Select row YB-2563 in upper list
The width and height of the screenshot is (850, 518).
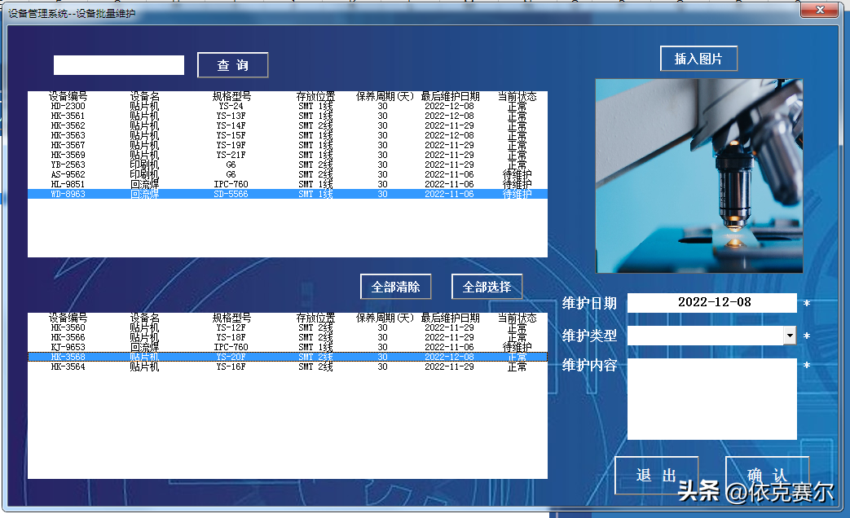tap(288, 165)
